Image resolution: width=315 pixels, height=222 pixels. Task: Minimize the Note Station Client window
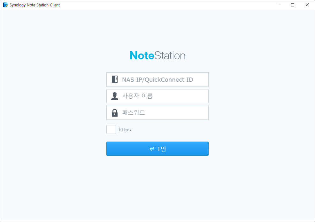pyautogui.click(x=278, y=5)
